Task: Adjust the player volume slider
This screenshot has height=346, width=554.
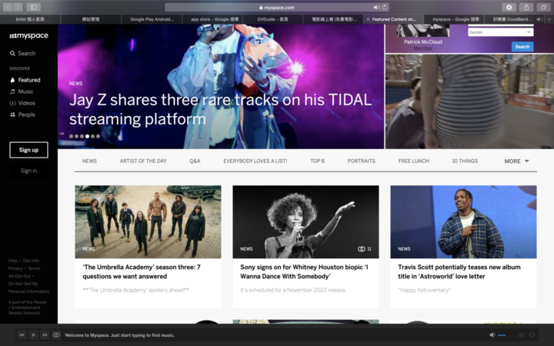Action: (506, 335)
